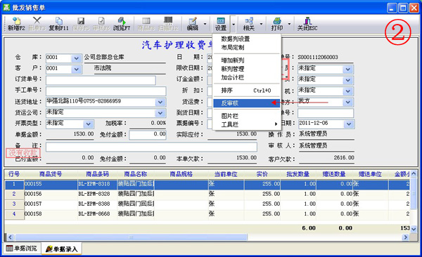Click the 赠送数量 column header
The height and width of the screenshot is (257, 422).
click(x=334, y=174)
